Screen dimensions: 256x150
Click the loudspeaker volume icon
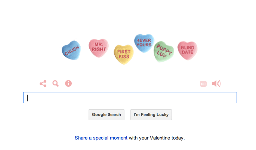pos(216,83)
